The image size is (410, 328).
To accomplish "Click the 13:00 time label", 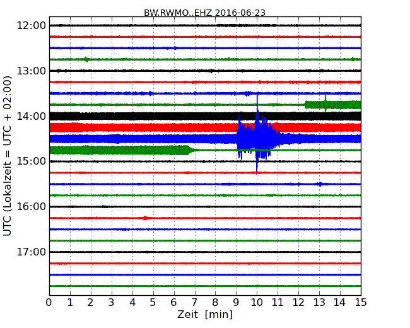I will pos(32,71).
